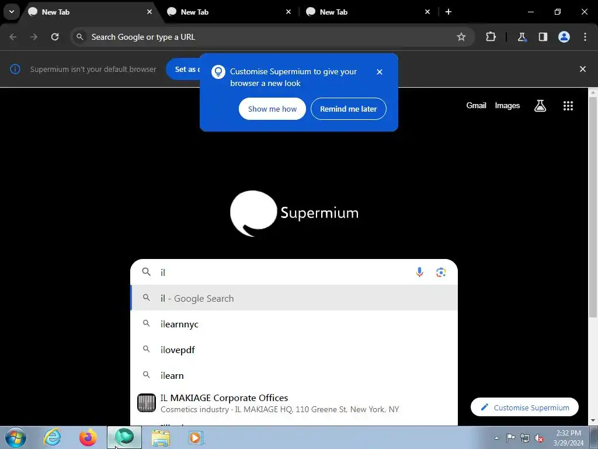Click Show me how button
The image size is (598, 449).
coord(272,109)
